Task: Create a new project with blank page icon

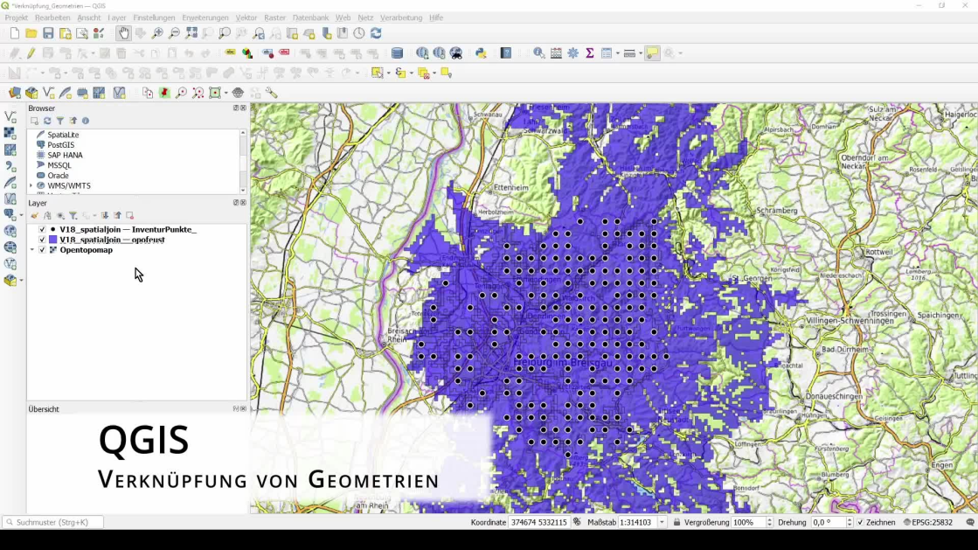Action: [x=14, y=33]
